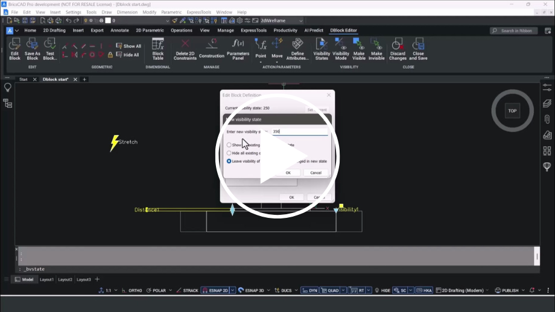Screen dimensions: 555x312
Task: Click the TOP view cube face
Action: point(512,111)
